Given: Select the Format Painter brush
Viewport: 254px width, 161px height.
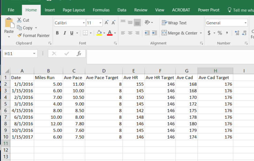Looking at the screenshot, I should coord(33,35).
